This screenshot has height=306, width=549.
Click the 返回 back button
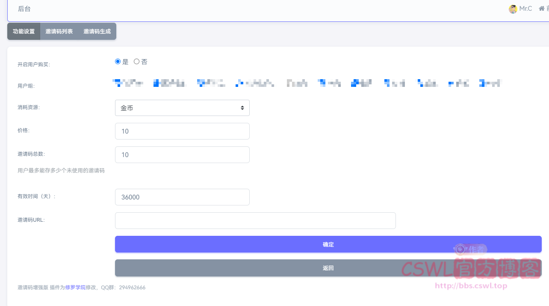coord(328,268)
